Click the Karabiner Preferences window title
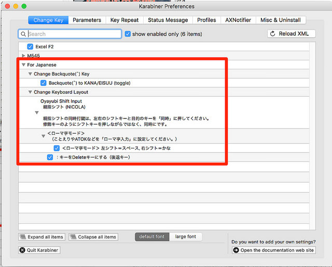This screenshot has width=332, height=267. [167, 7]
